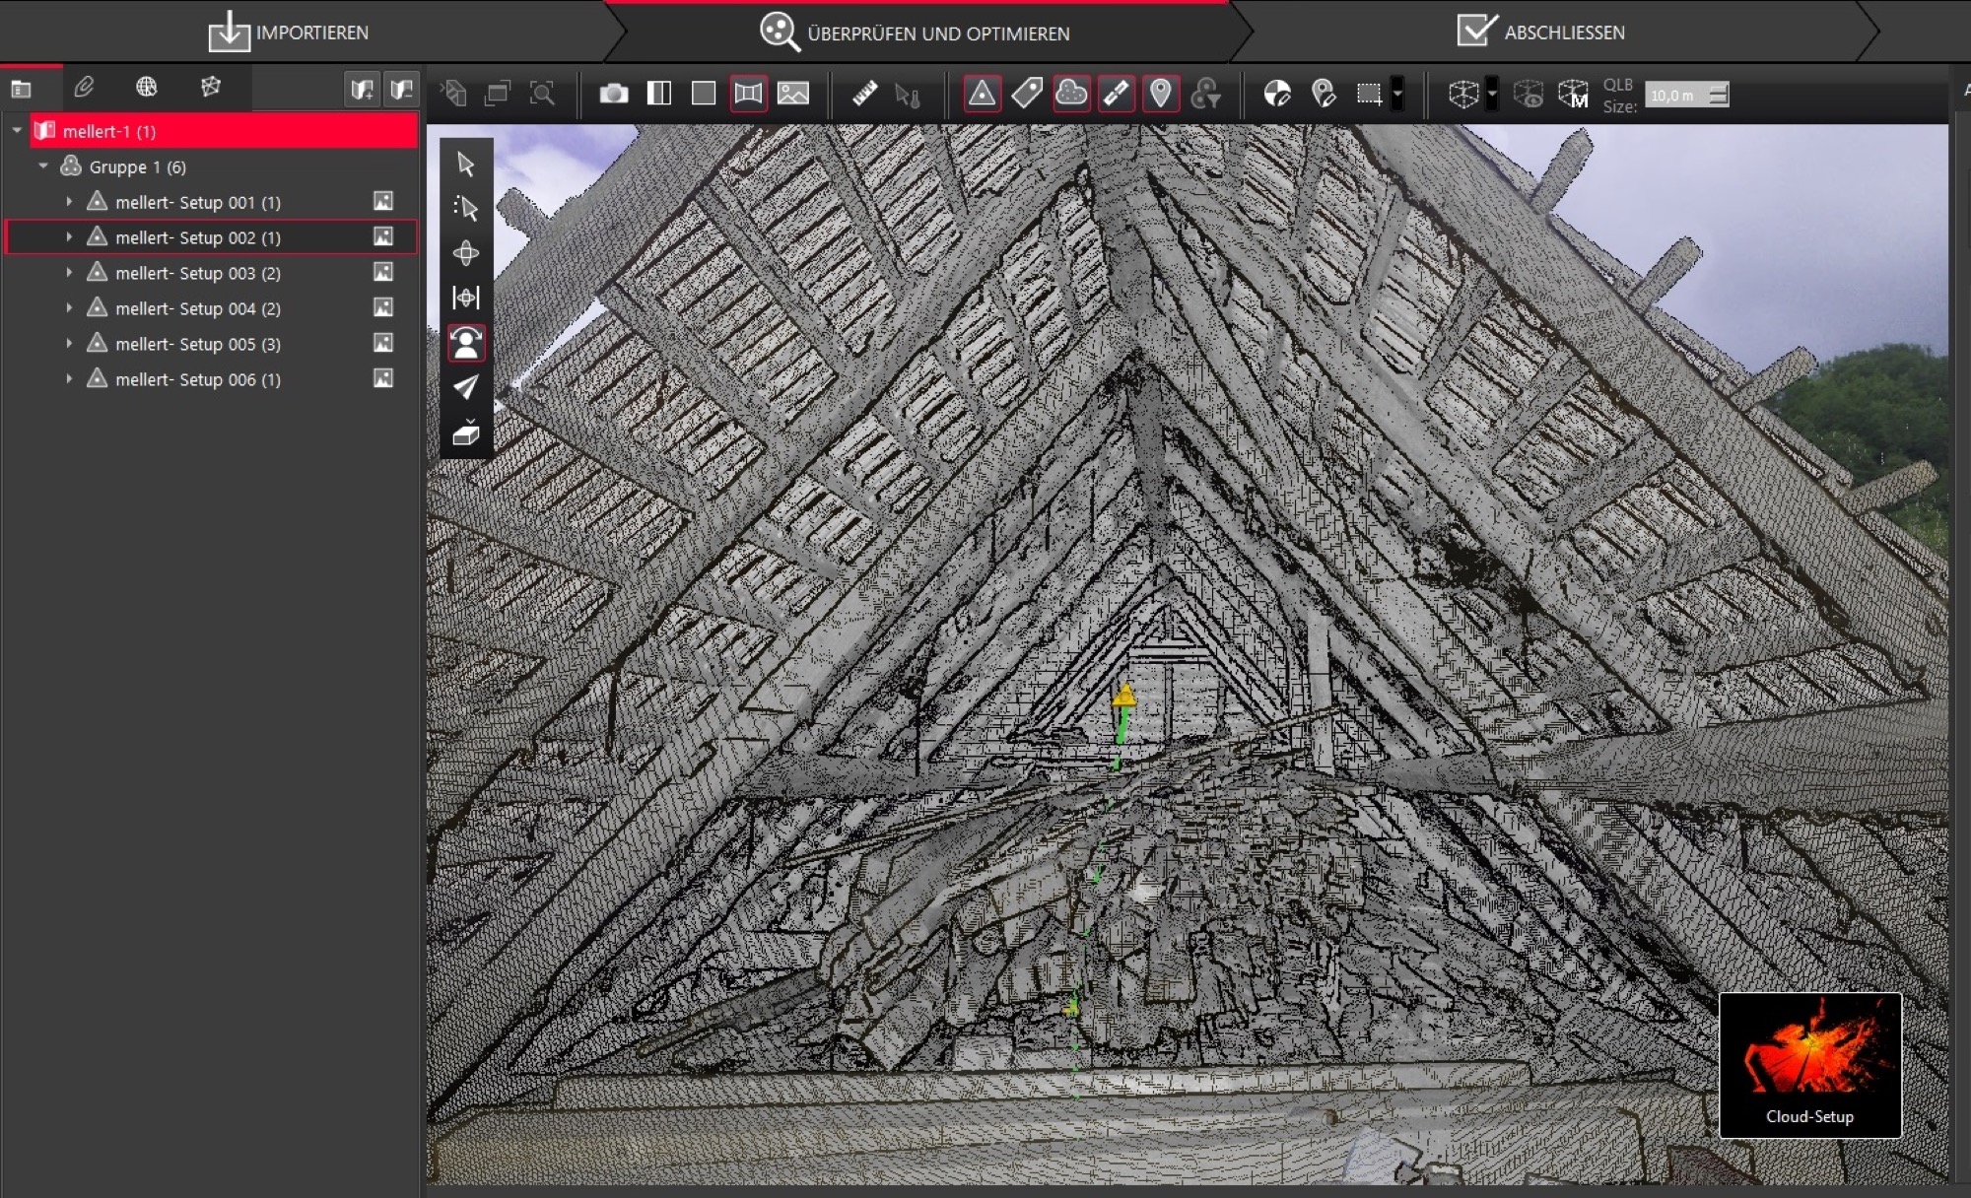Toggle setup triangle display icon
This screenshot has height=1198, width=1971.
982,94
